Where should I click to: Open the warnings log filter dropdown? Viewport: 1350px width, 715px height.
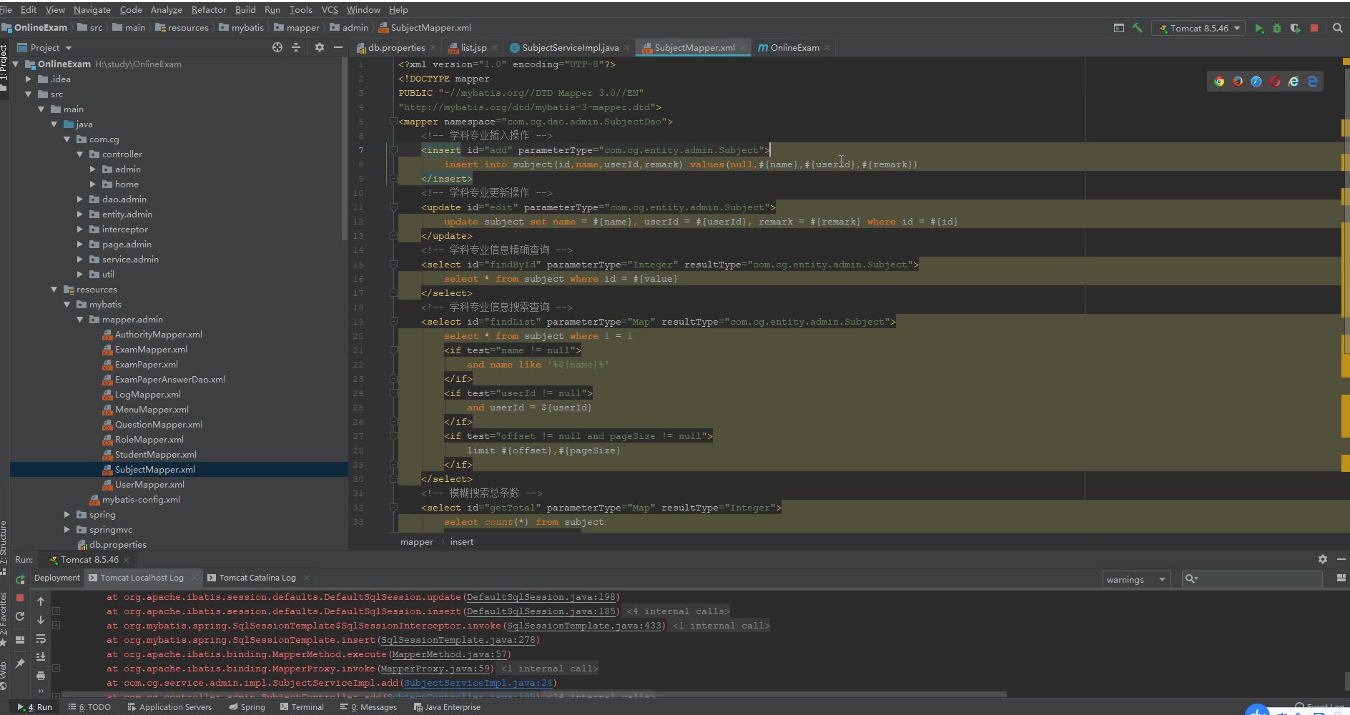tap(1135, 579)
